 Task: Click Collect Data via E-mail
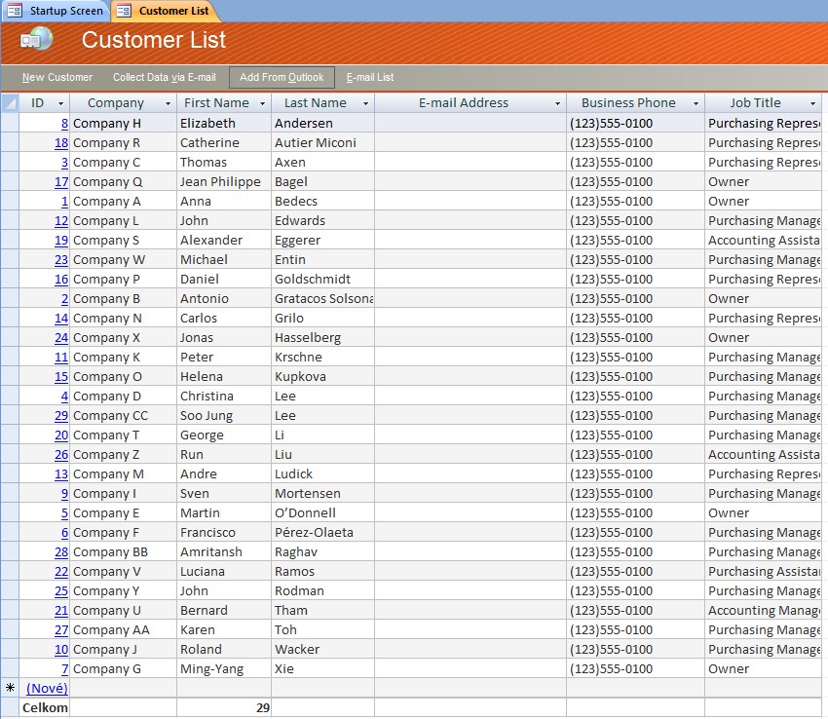(x=165, y=77)
